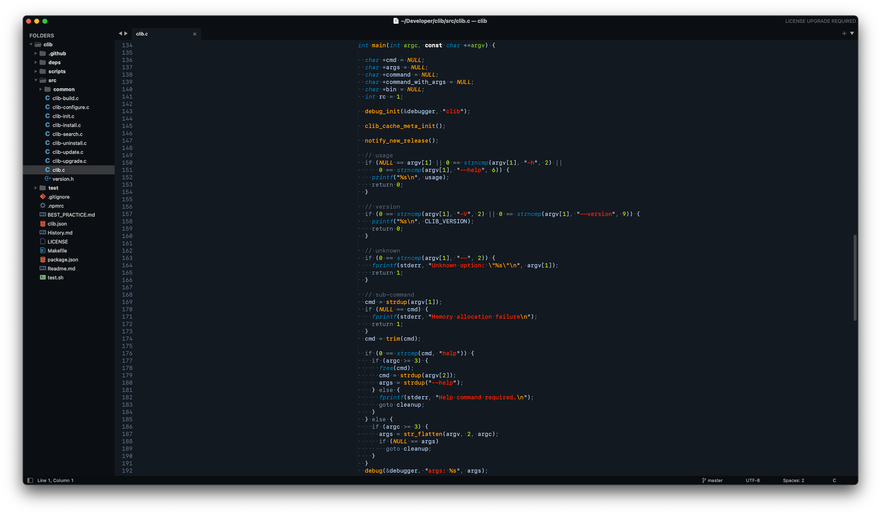Image resolution: width=881 pixels, height=515 pixels.
Task: Click the git branch icon in status bar
Action: point(704,480)
